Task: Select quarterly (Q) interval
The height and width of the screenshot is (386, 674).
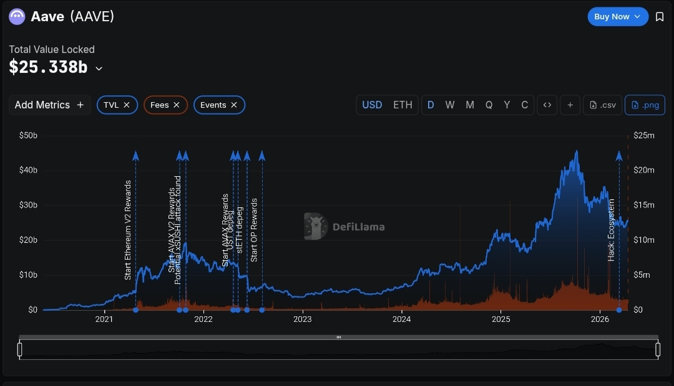Action: pos(489,105)
